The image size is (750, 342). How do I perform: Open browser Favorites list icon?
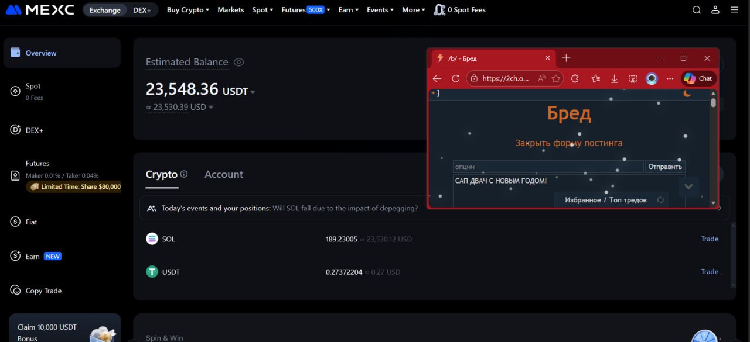(596, 78)
